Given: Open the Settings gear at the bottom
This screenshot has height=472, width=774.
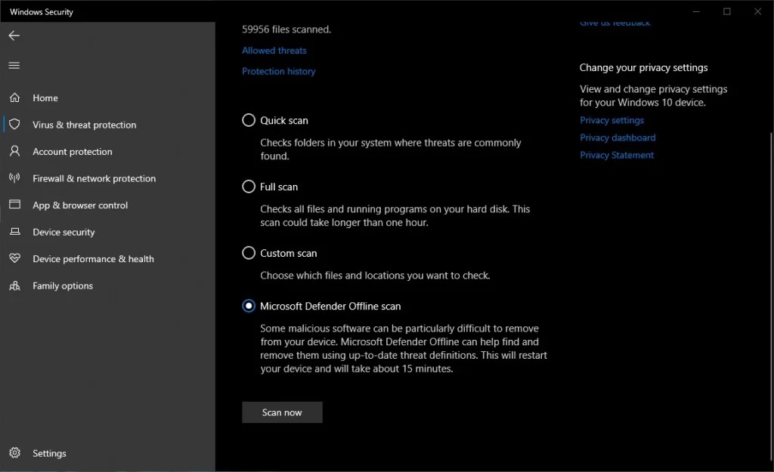Looking at the screenshot, I should pyautogui.click(x=14, y=453).
